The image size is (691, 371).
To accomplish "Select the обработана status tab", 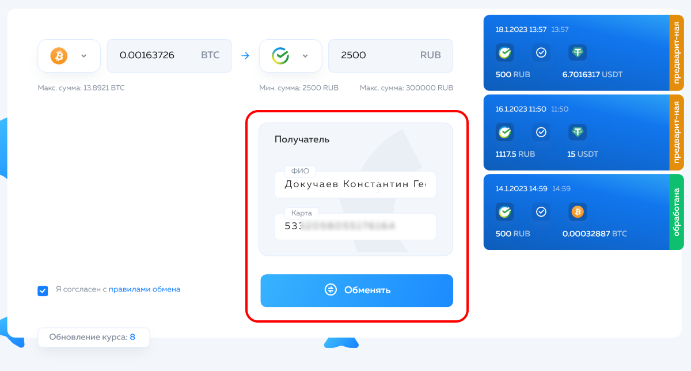I will point(677,212).
